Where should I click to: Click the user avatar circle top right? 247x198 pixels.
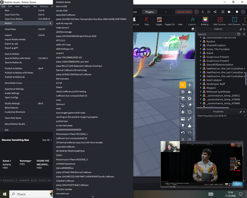click(243, 12)
